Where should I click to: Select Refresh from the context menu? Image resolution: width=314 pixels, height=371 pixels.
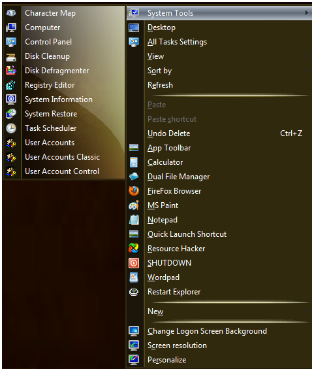tap(219, 85)
